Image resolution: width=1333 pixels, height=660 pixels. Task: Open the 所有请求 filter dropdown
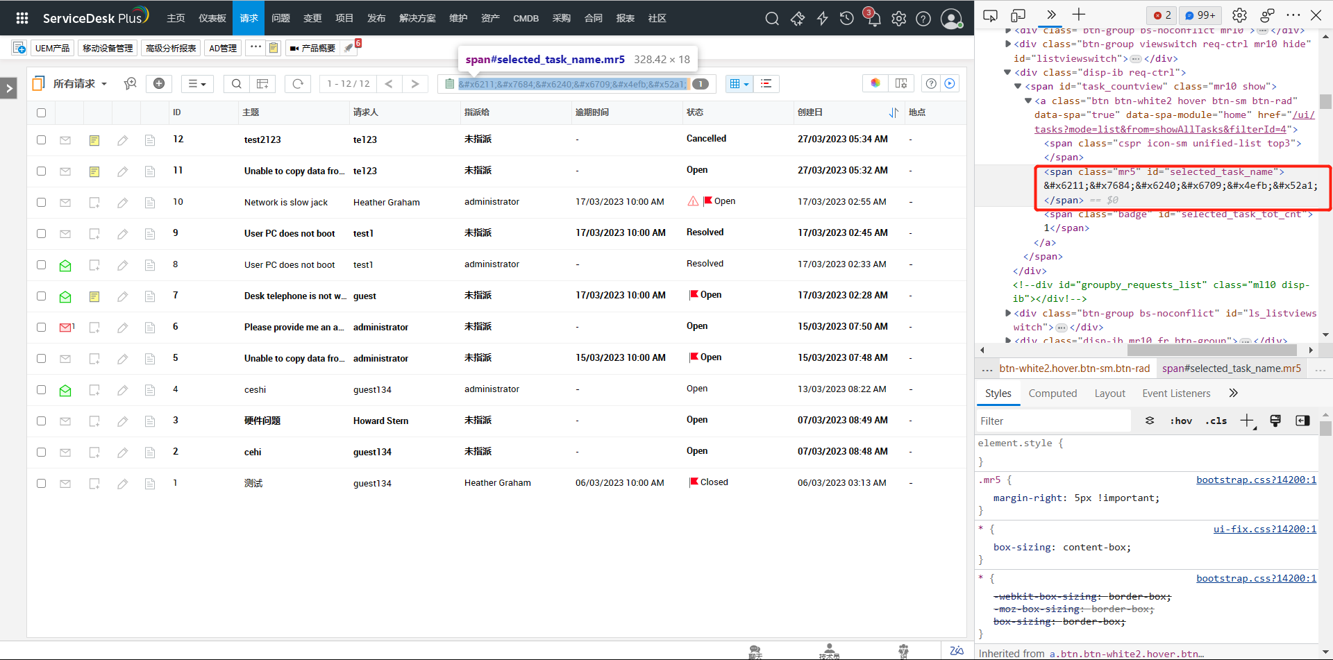80,83
